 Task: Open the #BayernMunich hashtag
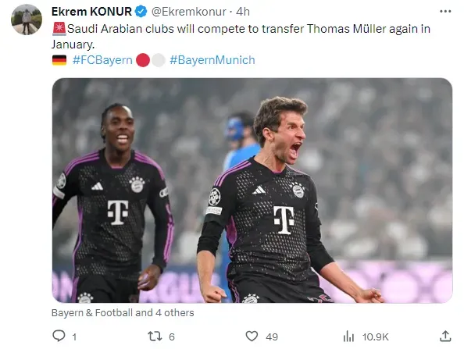coord(212,60)
